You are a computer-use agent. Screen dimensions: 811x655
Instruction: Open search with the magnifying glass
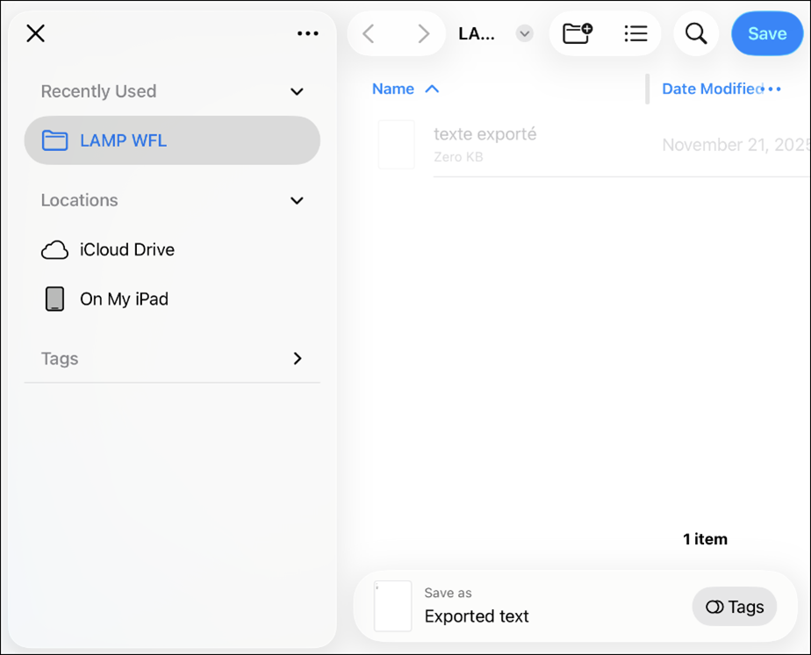click(x=696, y=33)
